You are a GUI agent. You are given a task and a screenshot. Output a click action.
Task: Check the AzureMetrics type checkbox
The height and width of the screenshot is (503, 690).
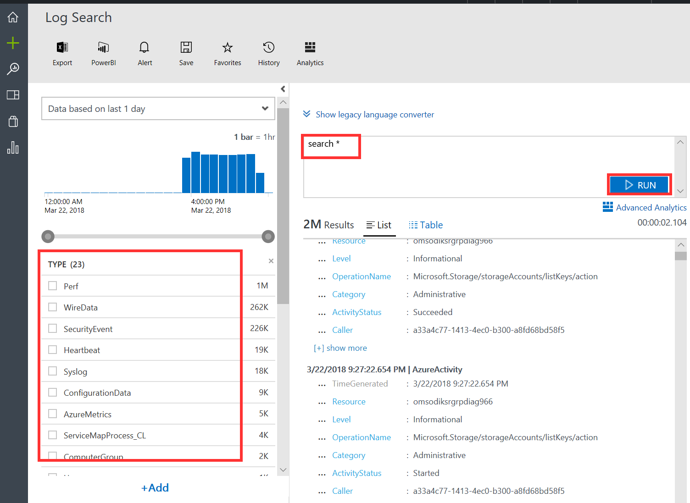coord(53,414)
